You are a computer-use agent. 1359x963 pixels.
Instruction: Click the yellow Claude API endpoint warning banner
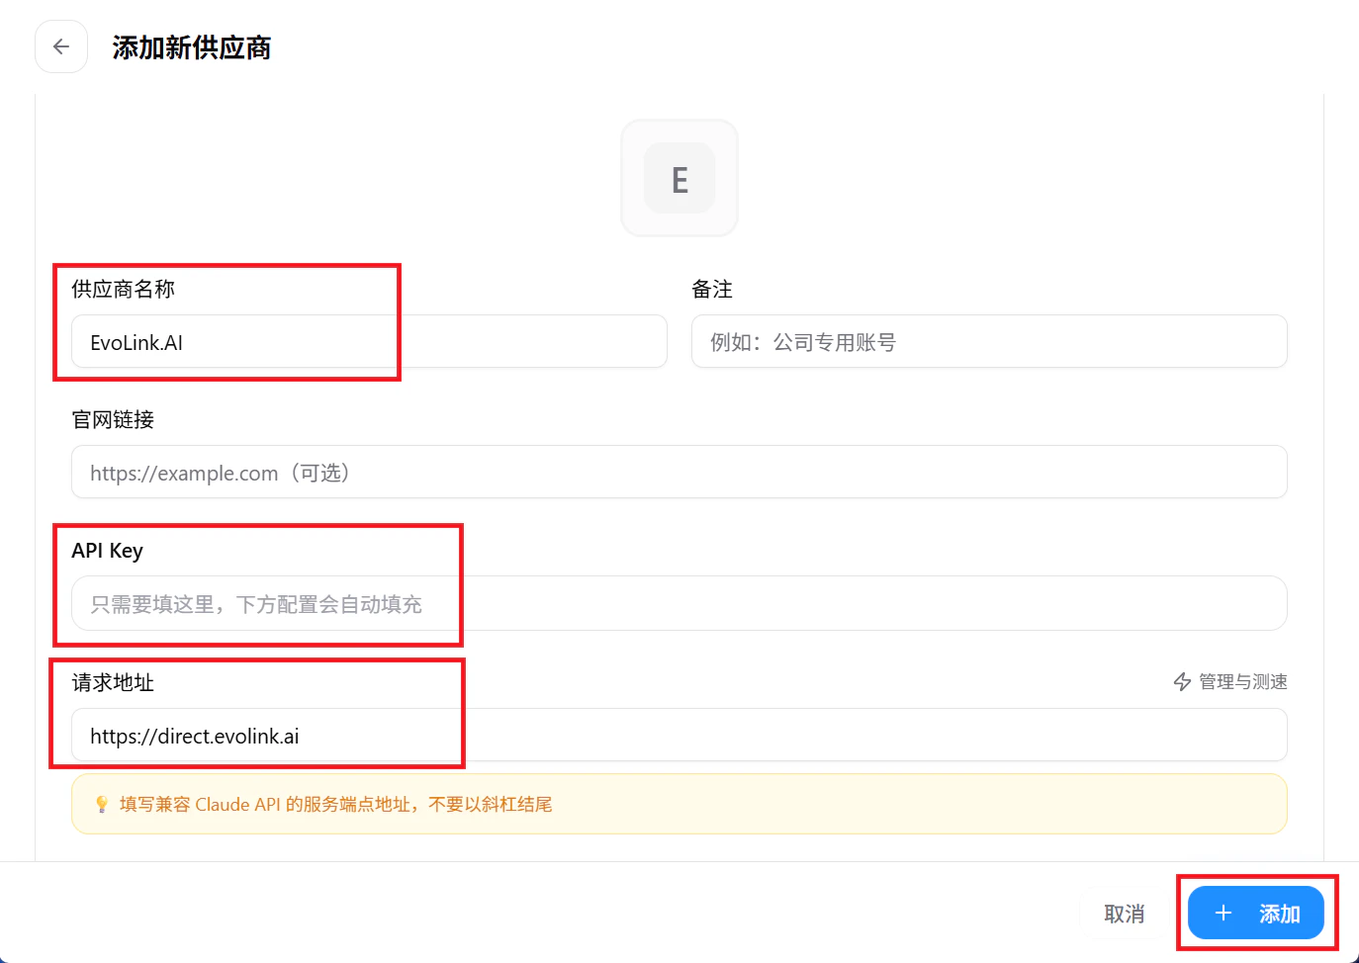pos(679,804)
